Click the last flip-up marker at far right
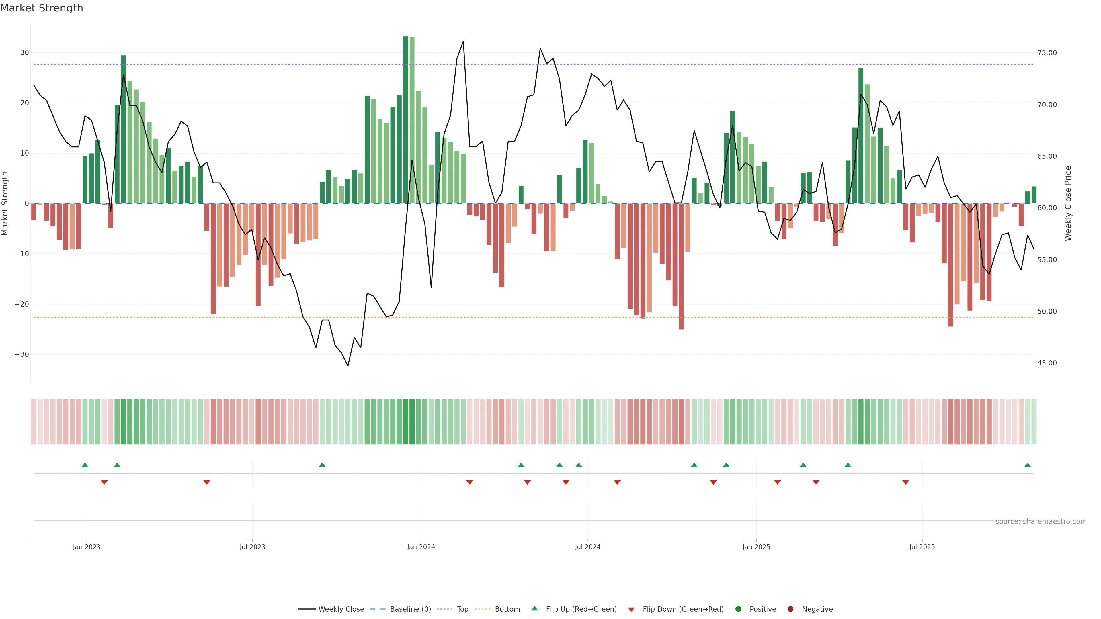This screenshot has height=619, width=1101. [1028, 465]
